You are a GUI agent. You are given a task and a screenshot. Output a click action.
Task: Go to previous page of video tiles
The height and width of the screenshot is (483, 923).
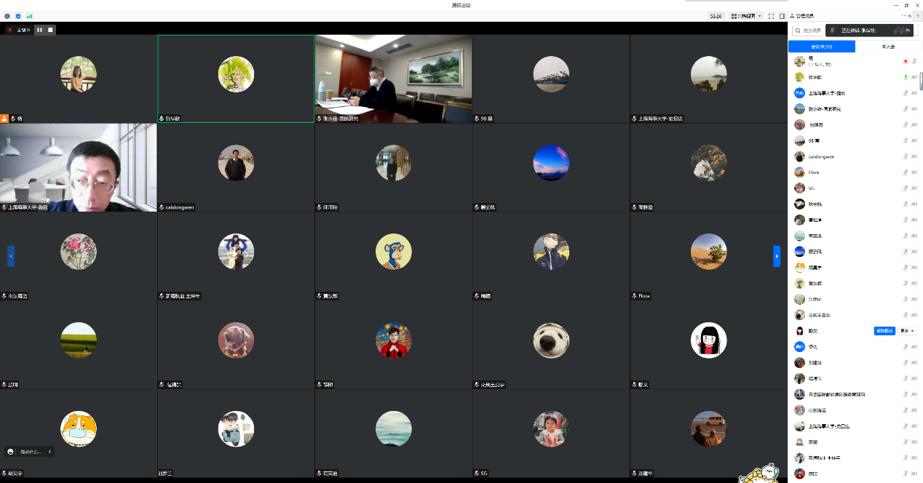11,256
